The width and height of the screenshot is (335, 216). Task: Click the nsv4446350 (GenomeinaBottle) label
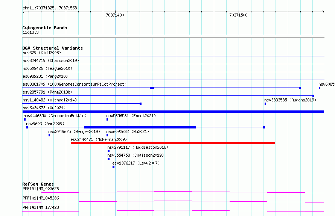(x=55, y=116)
